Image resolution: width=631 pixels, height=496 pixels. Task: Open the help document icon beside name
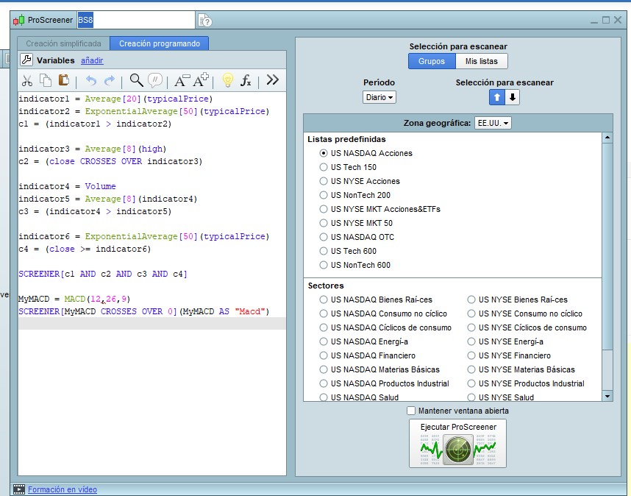click(x=205, y=21)
